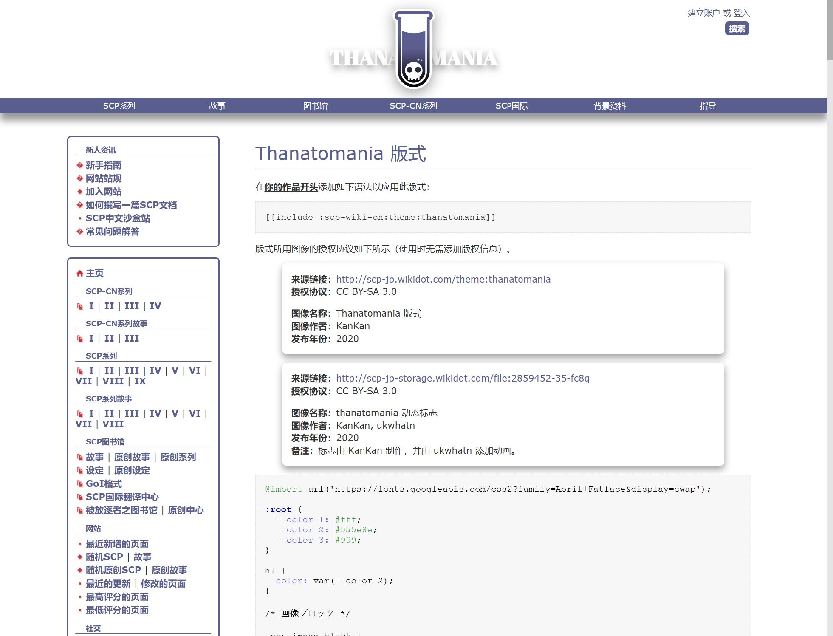
Task: Click the bullet icon beside 随机SCP
Action: (79, 557)
